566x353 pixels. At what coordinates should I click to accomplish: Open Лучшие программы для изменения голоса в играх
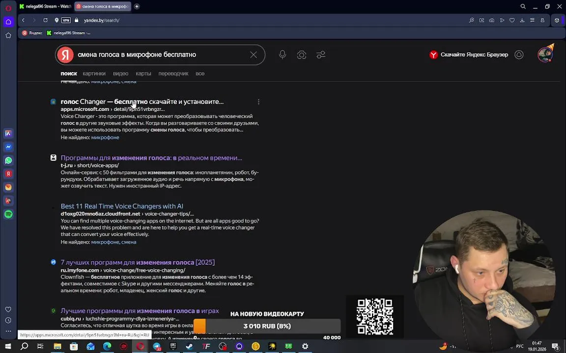140,310
